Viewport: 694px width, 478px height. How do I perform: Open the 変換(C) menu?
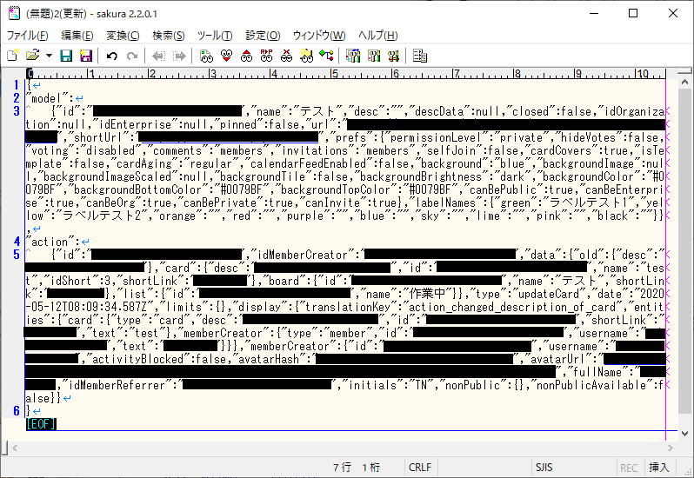(x=123, y=36)
